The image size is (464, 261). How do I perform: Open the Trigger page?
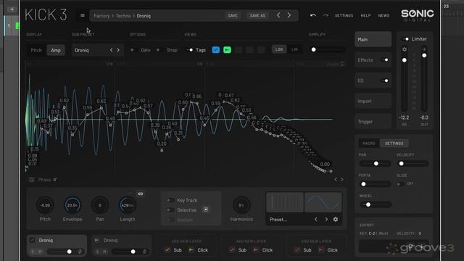(373, 122)
